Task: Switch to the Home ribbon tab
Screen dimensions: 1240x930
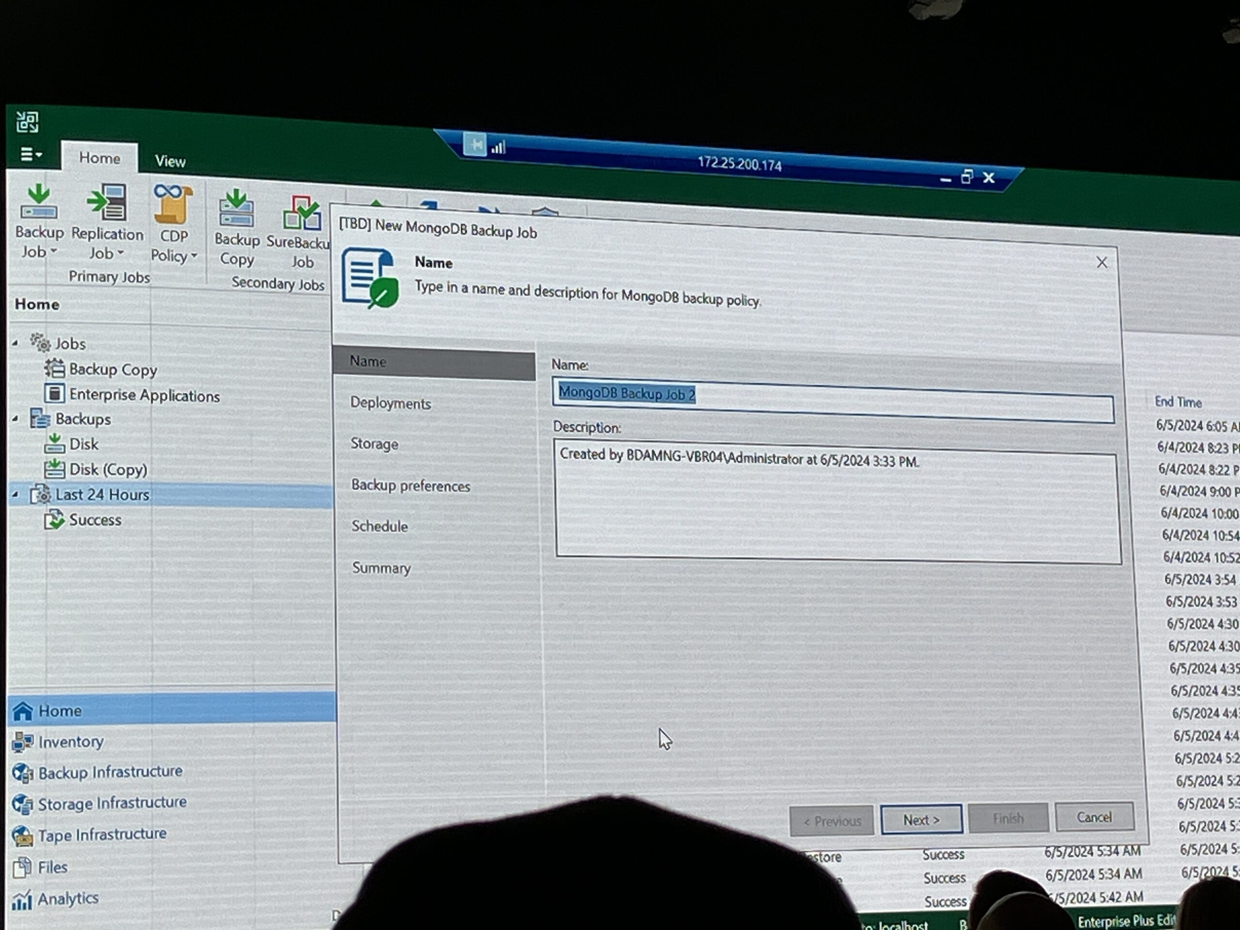Action: point(99,158)
